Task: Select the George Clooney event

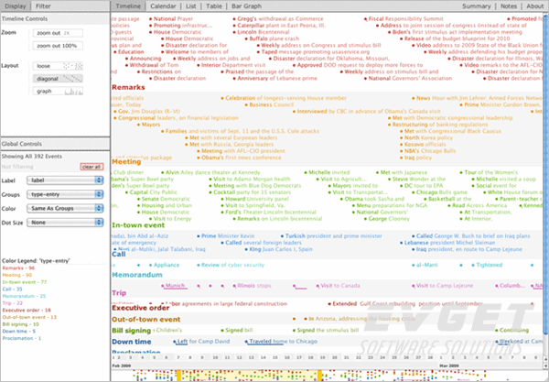Action: (x=387, y=219)
